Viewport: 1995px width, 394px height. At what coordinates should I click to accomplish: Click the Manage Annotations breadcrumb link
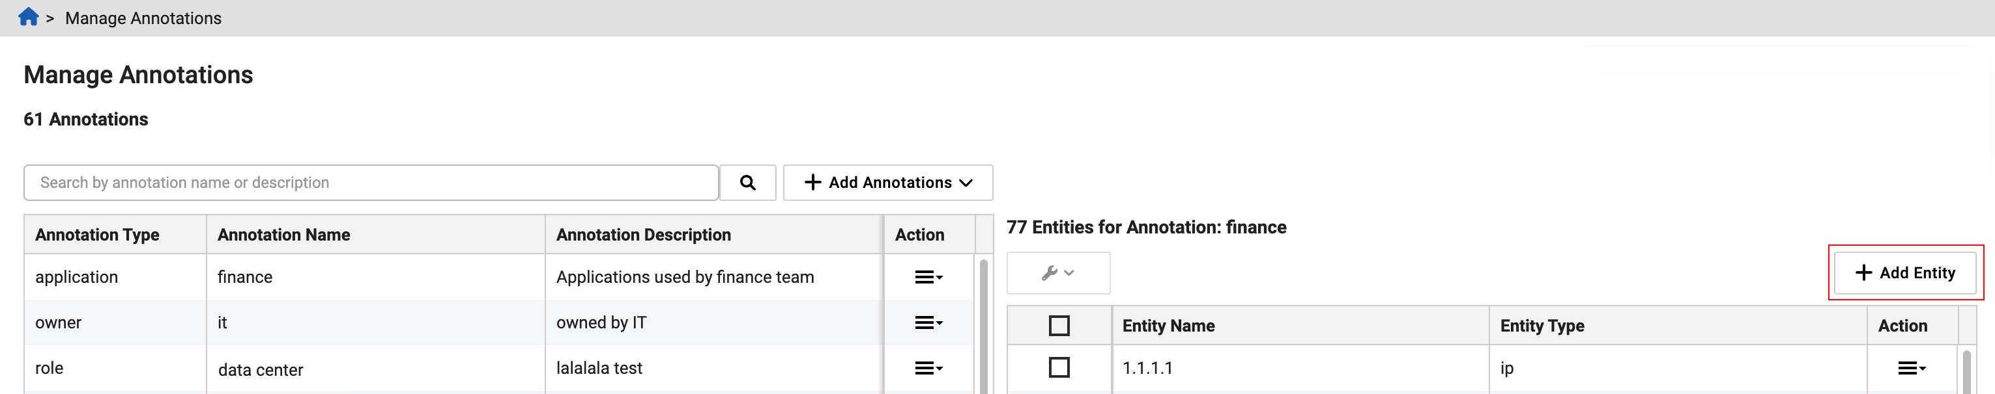click(x=143, y=18)
